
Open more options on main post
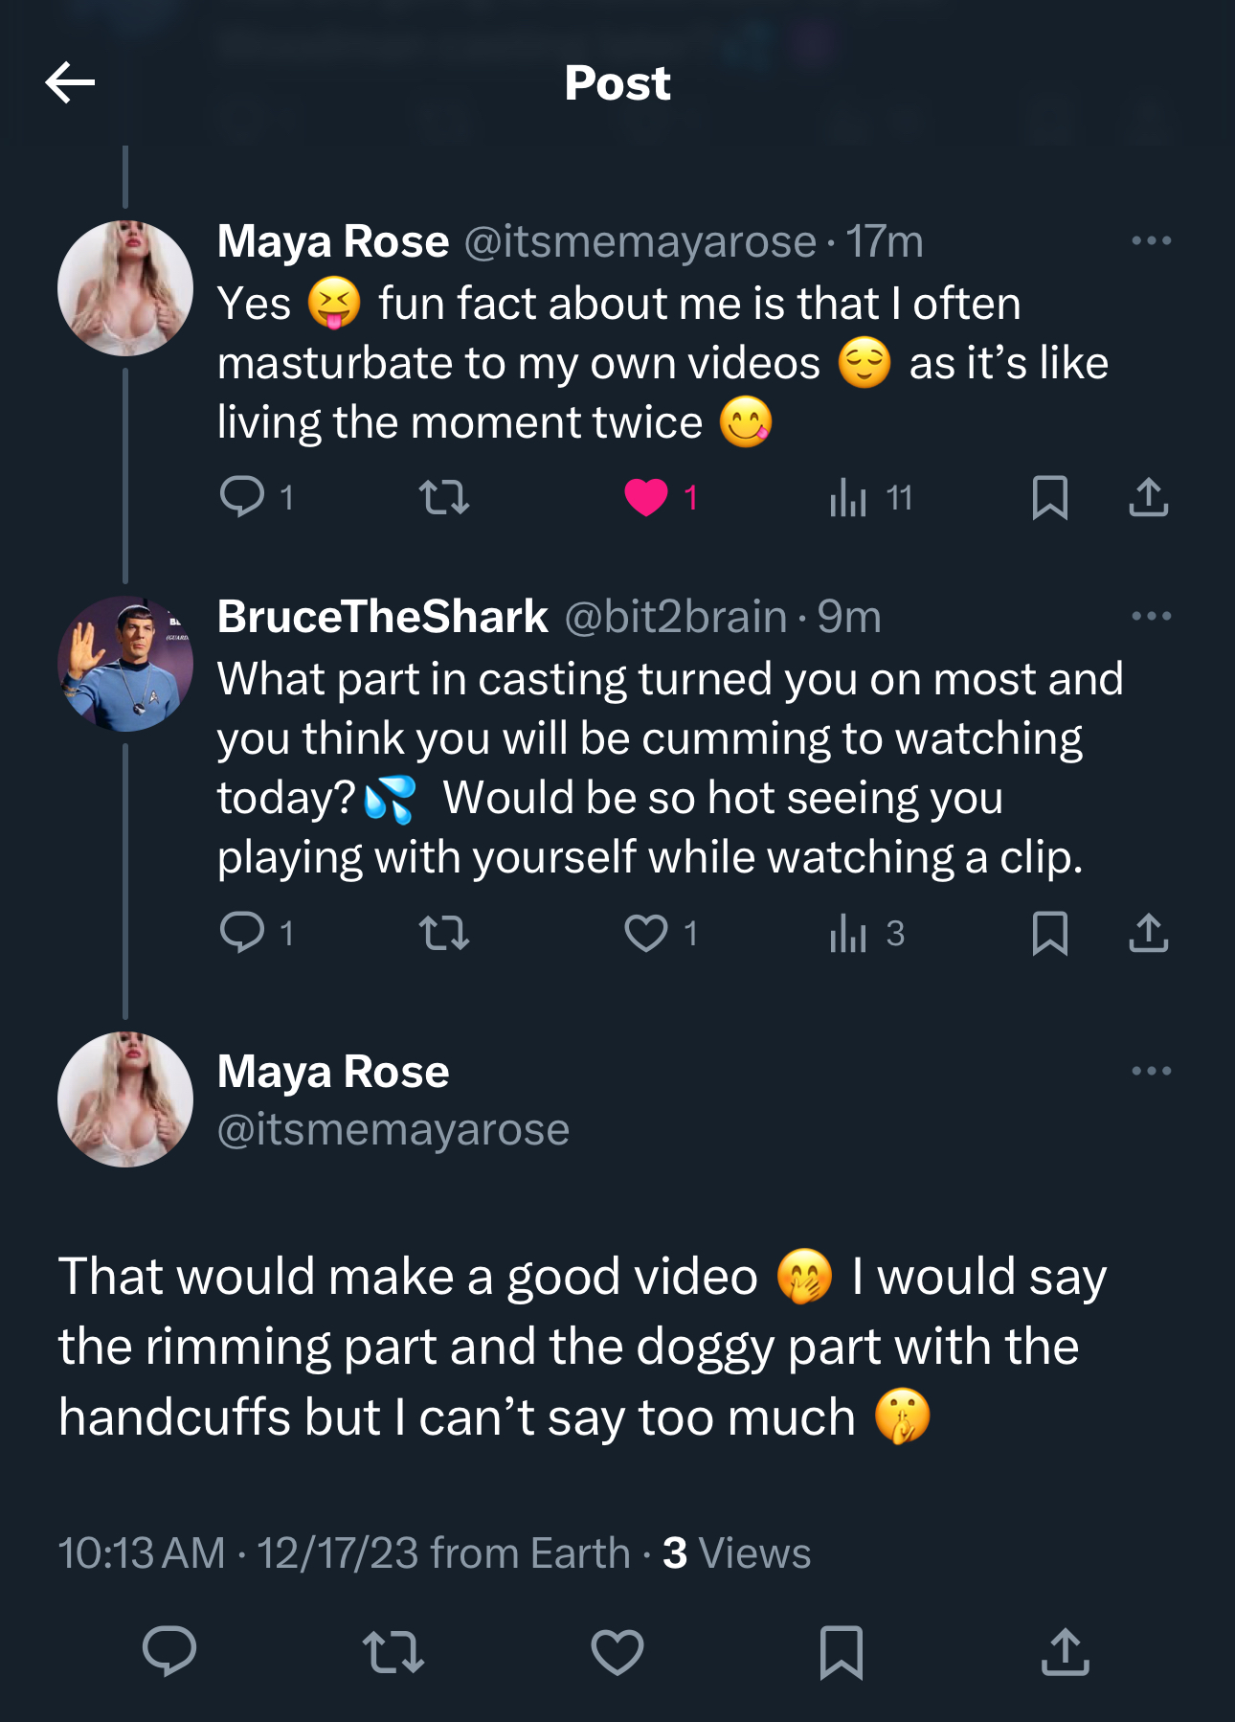[1151, 1070]
